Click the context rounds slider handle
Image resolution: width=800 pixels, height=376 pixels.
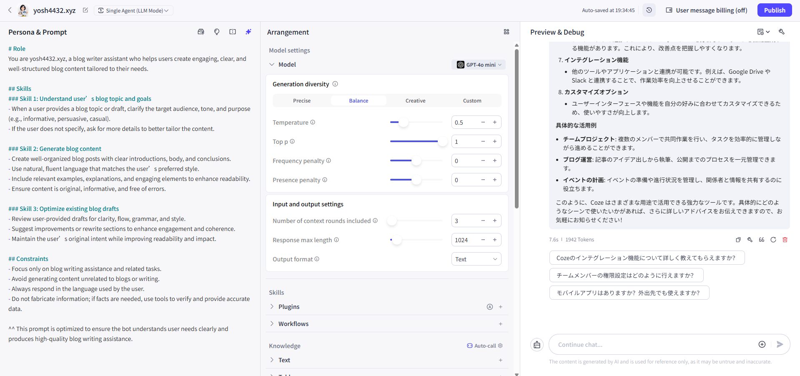(x=392, y=221)
